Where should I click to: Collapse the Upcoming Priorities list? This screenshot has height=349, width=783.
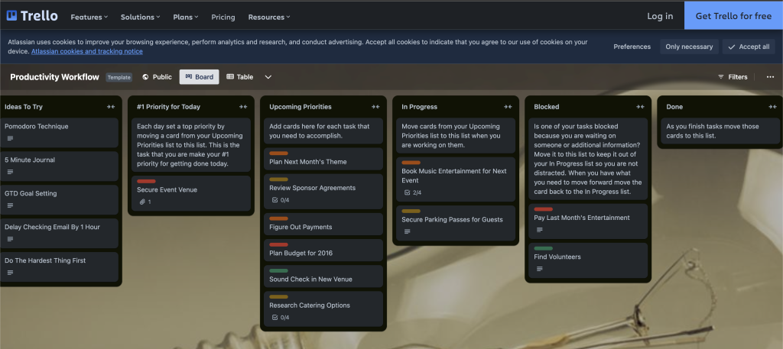coord(375,107)
